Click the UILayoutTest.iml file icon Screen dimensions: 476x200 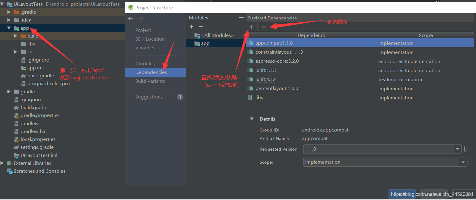click(x=16, y=155)
